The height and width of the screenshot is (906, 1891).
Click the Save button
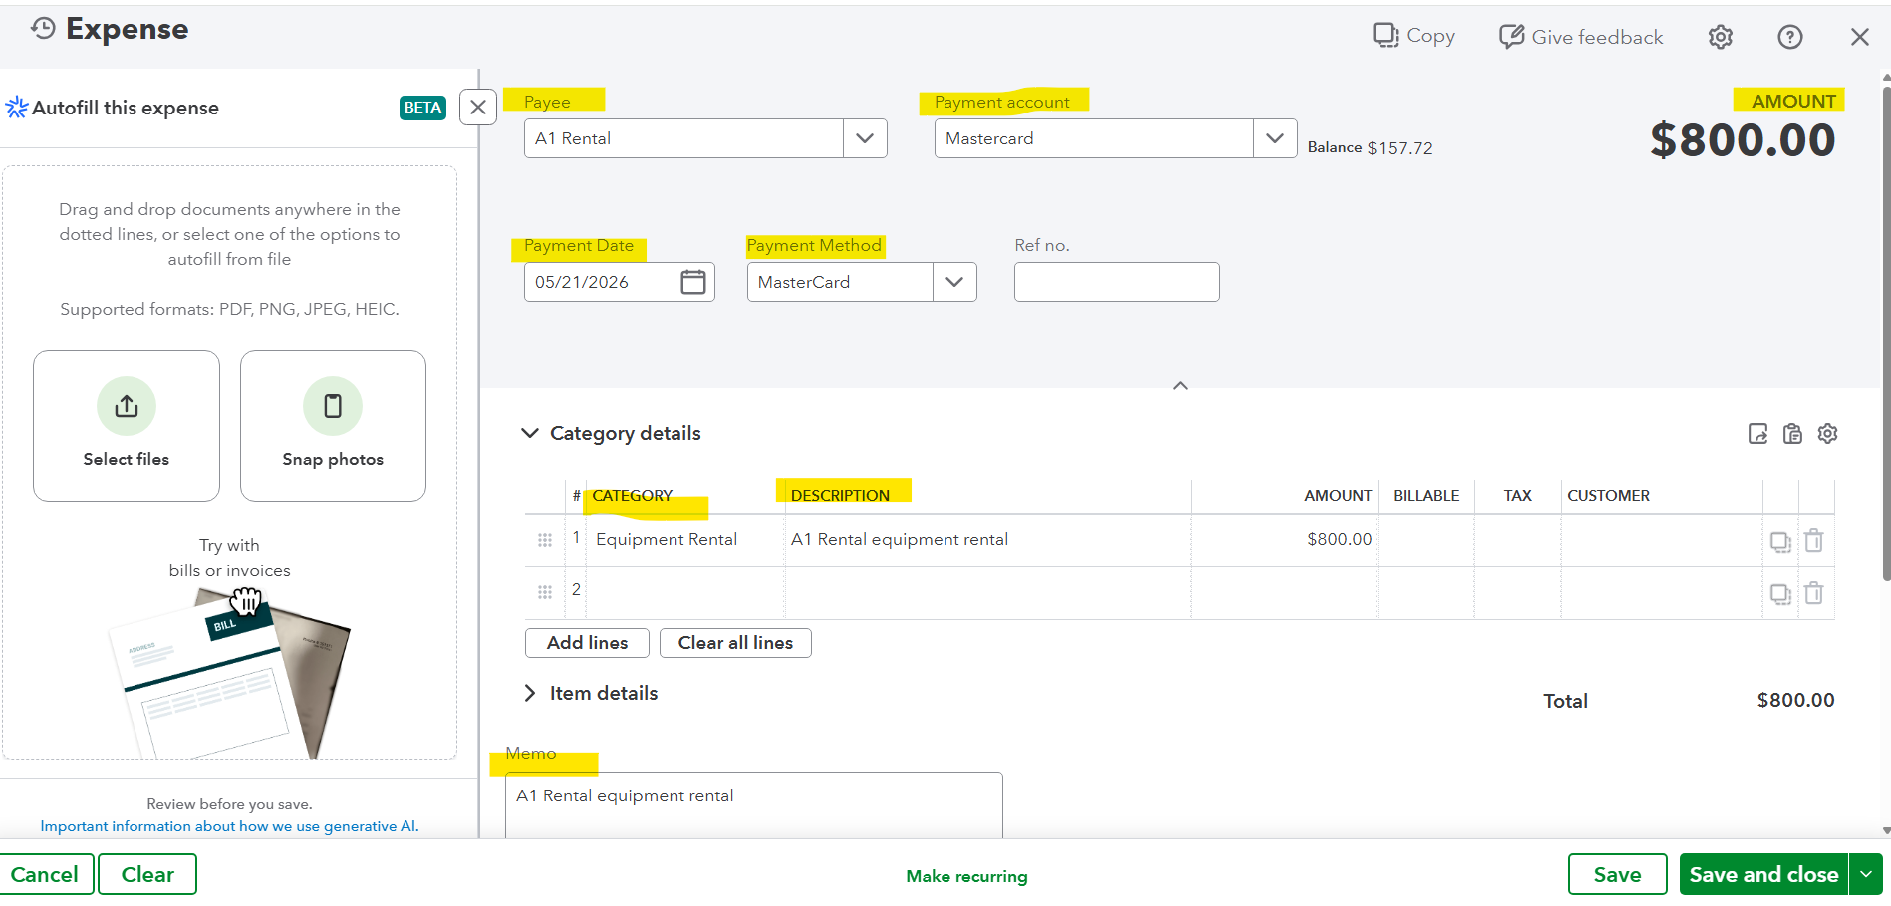point(1617,874)
